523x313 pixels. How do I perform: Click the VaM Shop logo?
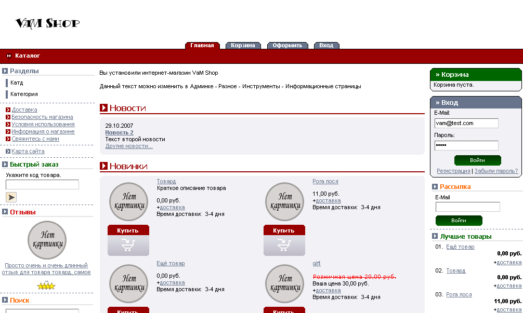pyautogui.click(x=48, y=23)
